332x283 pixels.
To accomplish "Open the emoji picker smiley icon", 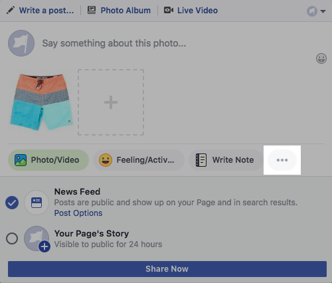I will click(x=321, y=58).
